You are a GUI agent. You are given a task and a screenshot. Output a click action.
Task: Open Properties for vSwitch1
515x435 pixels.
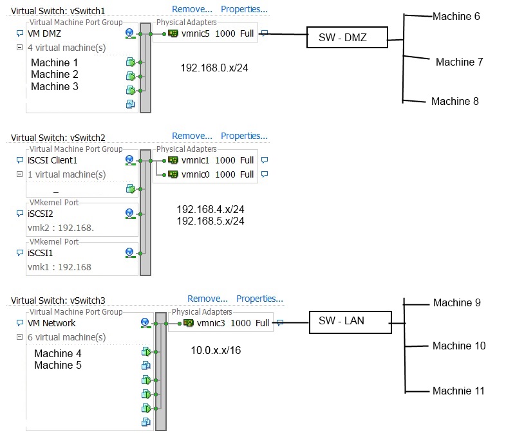[244, 8]
